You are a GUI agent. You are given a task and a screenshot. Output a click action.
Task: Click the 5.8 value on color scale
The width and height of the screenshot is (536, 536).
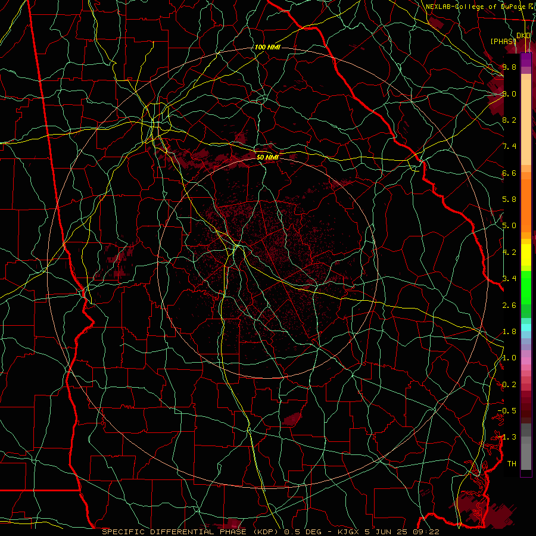(x=509, y=200)
